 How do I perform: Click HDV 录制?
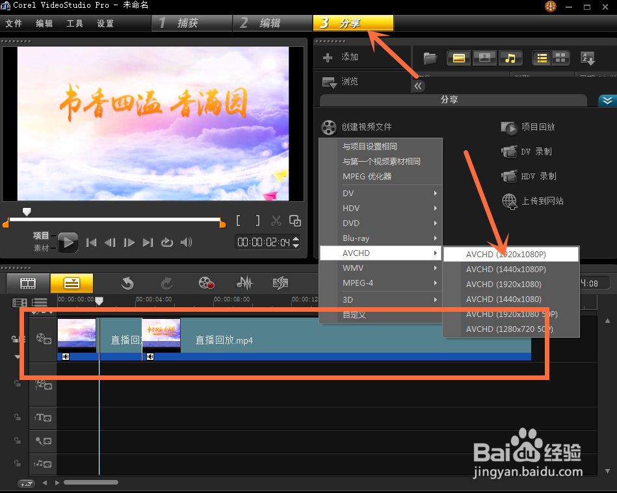pyautogui.click(x=529, y=177)
